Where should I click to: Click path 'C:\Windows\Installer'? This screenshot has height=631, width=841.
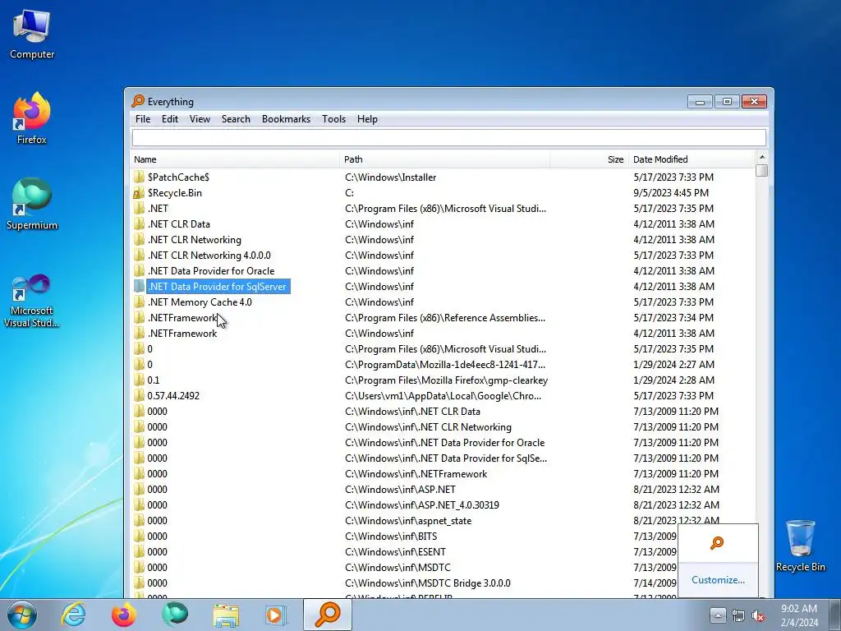click(390, 177)
